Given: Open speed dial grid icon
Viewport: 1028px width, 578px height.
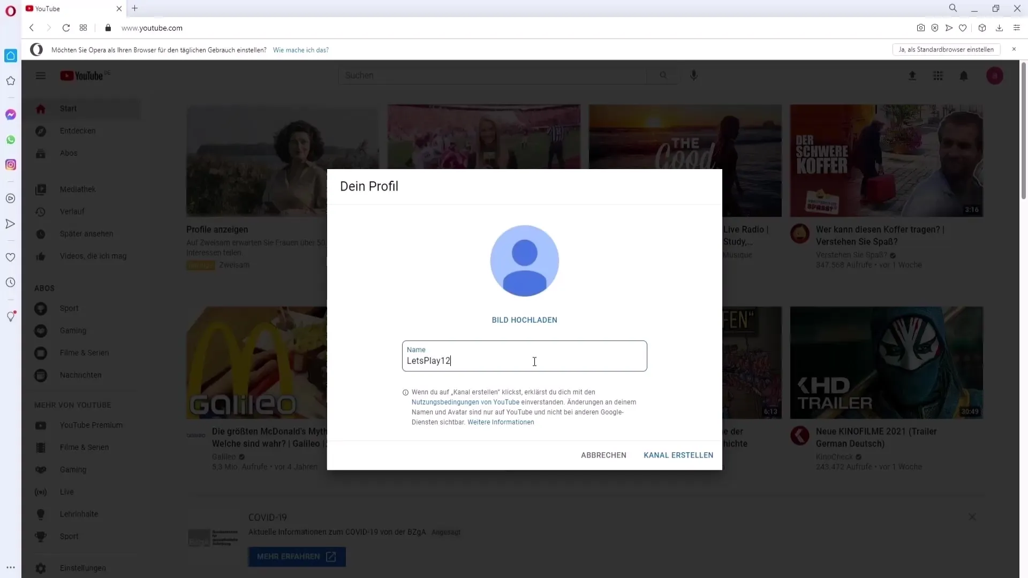Looking at the screenshot, I should [83, 28].
